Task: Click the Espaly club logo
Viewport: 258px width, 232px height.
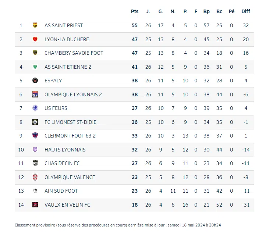Action: coord(35,81)
